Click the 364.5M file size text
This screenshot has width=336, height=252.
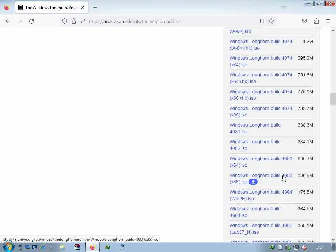coord(305,208)
